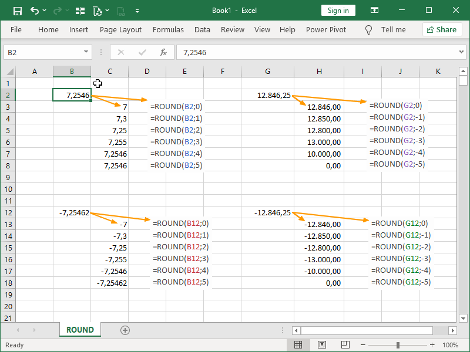The height and width of the screenshot is (352, 470).
Task: Click the Tell me lightbulb icon
Action: [368, 29]
